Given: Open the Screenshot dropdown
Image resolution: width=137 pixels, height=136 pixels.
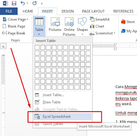Looking at the screenshot, I should tap(102, 33).
